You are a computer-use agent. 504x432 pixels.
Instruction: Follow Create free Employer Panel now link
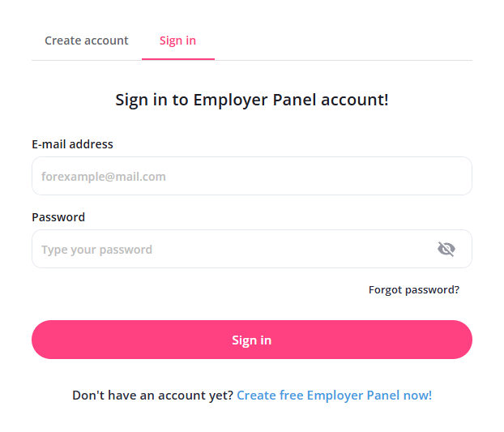point(334,396)
